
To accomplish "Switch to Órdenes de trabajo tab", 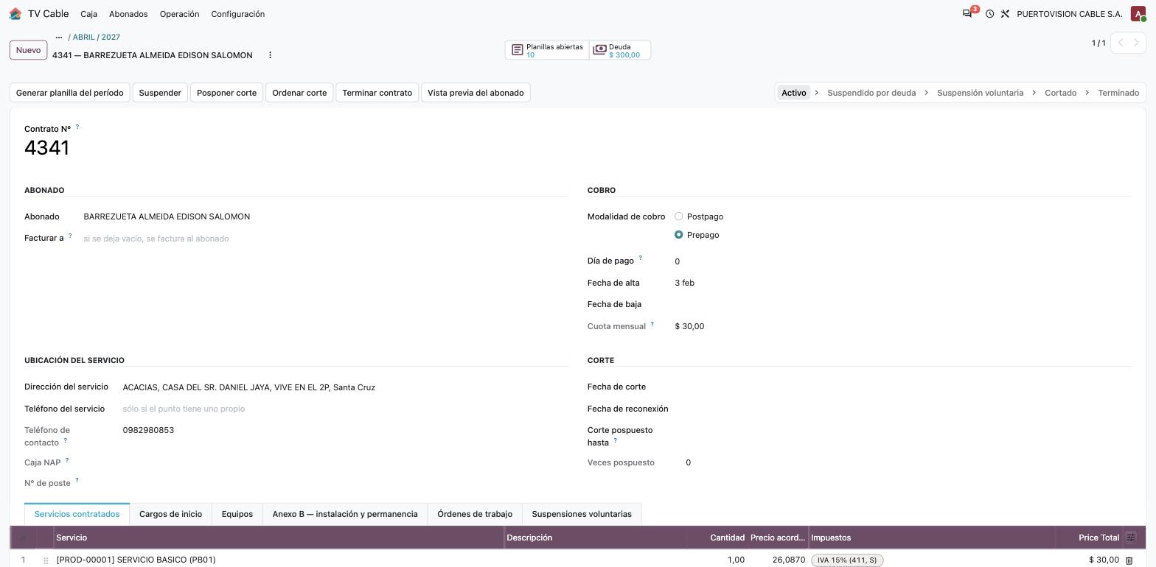I will [x=475, y=514].
